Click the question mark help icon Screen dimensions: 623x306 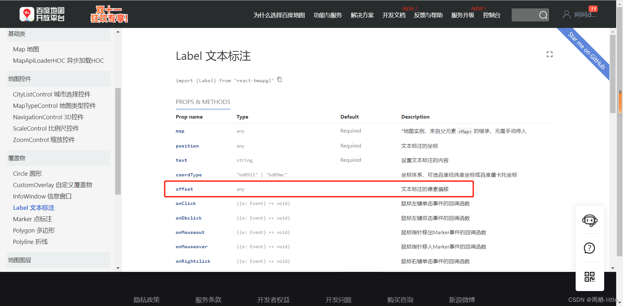point(589,248)
